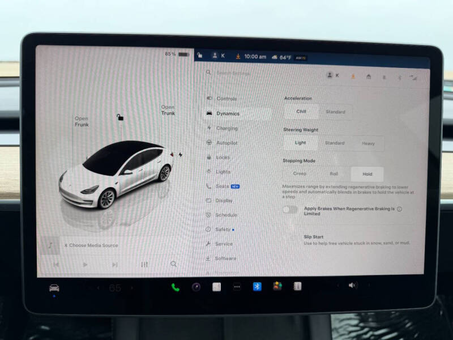This screenshot has height=340, width=453.
Task: Tap the 64°F outside temperature
Action: click(285, 58)
